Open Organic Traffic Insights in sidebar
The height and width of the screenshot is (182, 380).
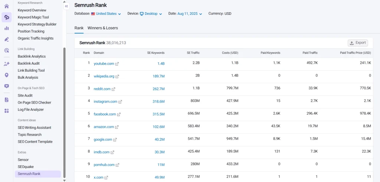coord(36,38)
